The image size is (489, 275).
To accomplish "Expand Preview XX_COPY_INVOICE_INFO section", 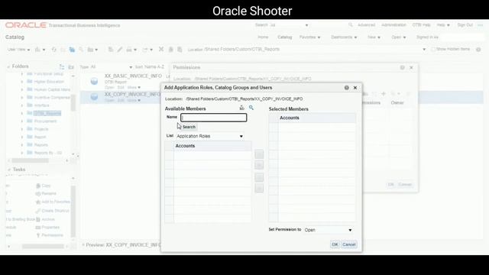I will [x=83, y=245].
